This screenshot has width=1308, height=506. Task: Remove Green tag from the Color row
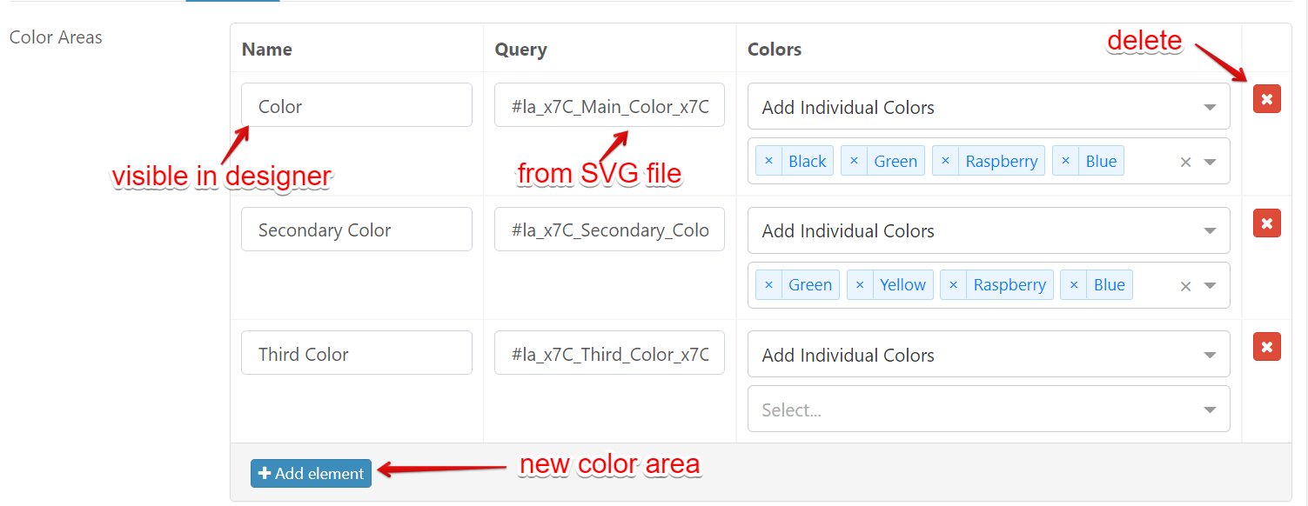[x=854, y=162]
